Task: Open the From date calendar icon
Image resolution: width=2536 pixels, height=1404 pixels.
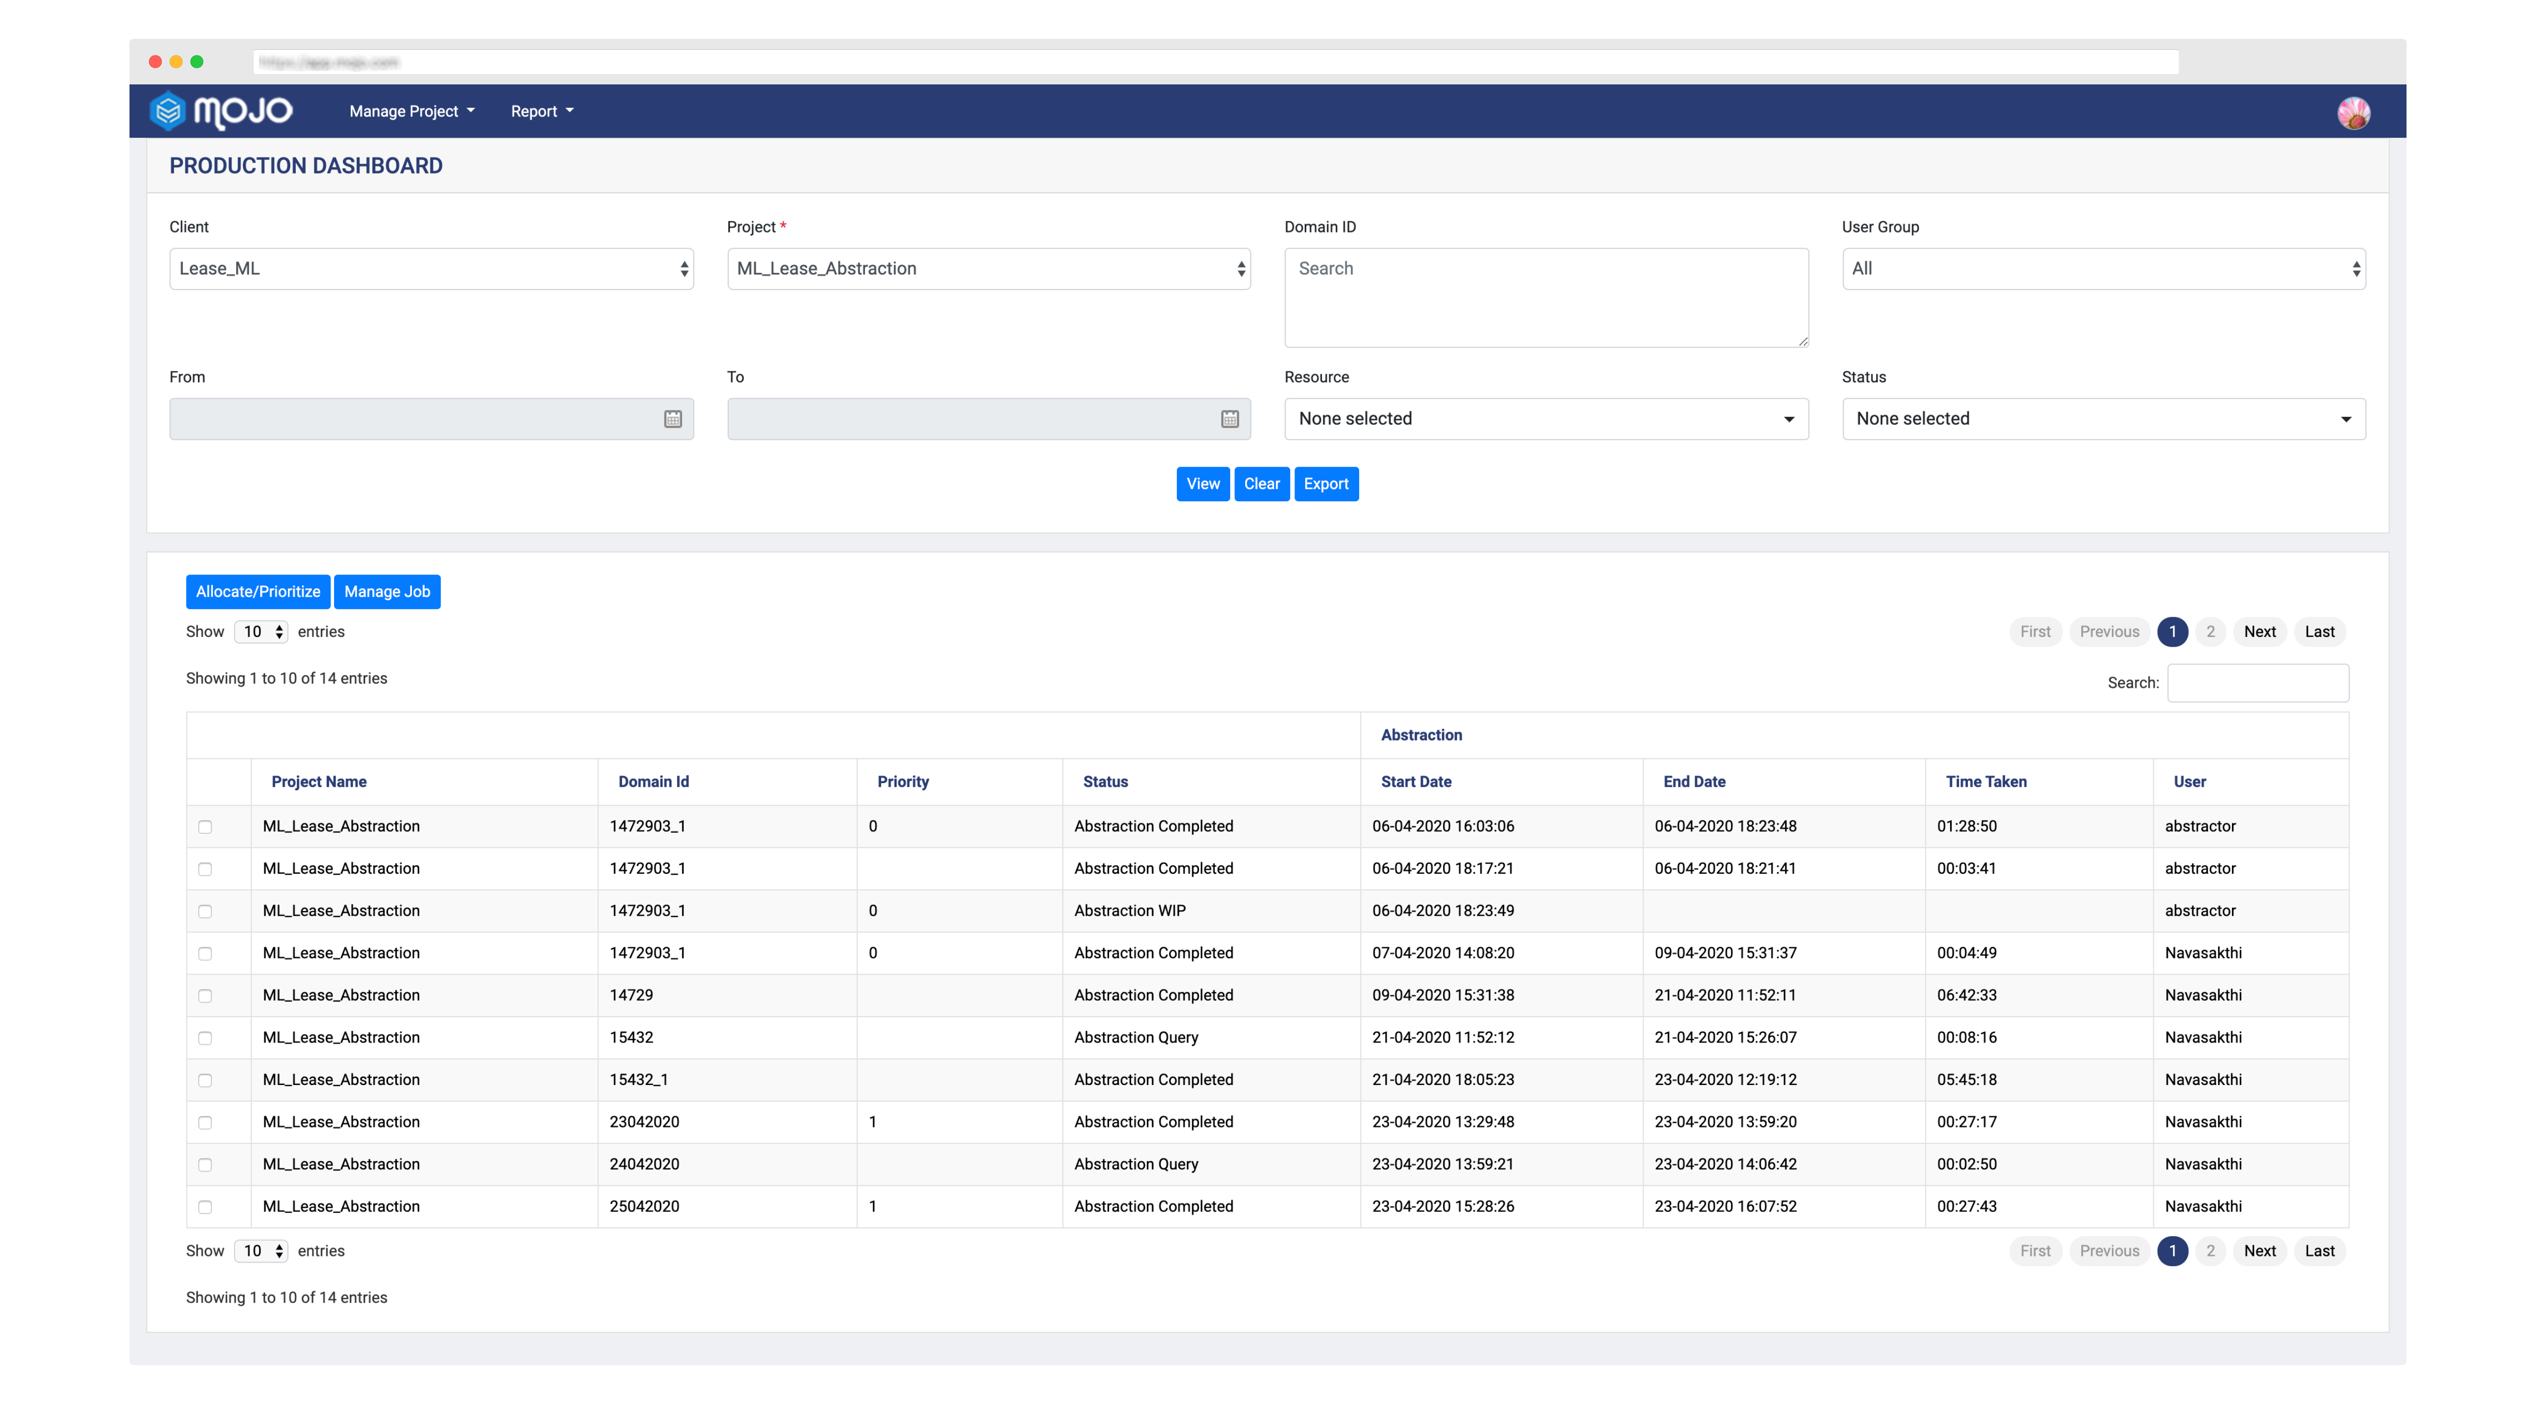Action: click(x=673, y=418)
